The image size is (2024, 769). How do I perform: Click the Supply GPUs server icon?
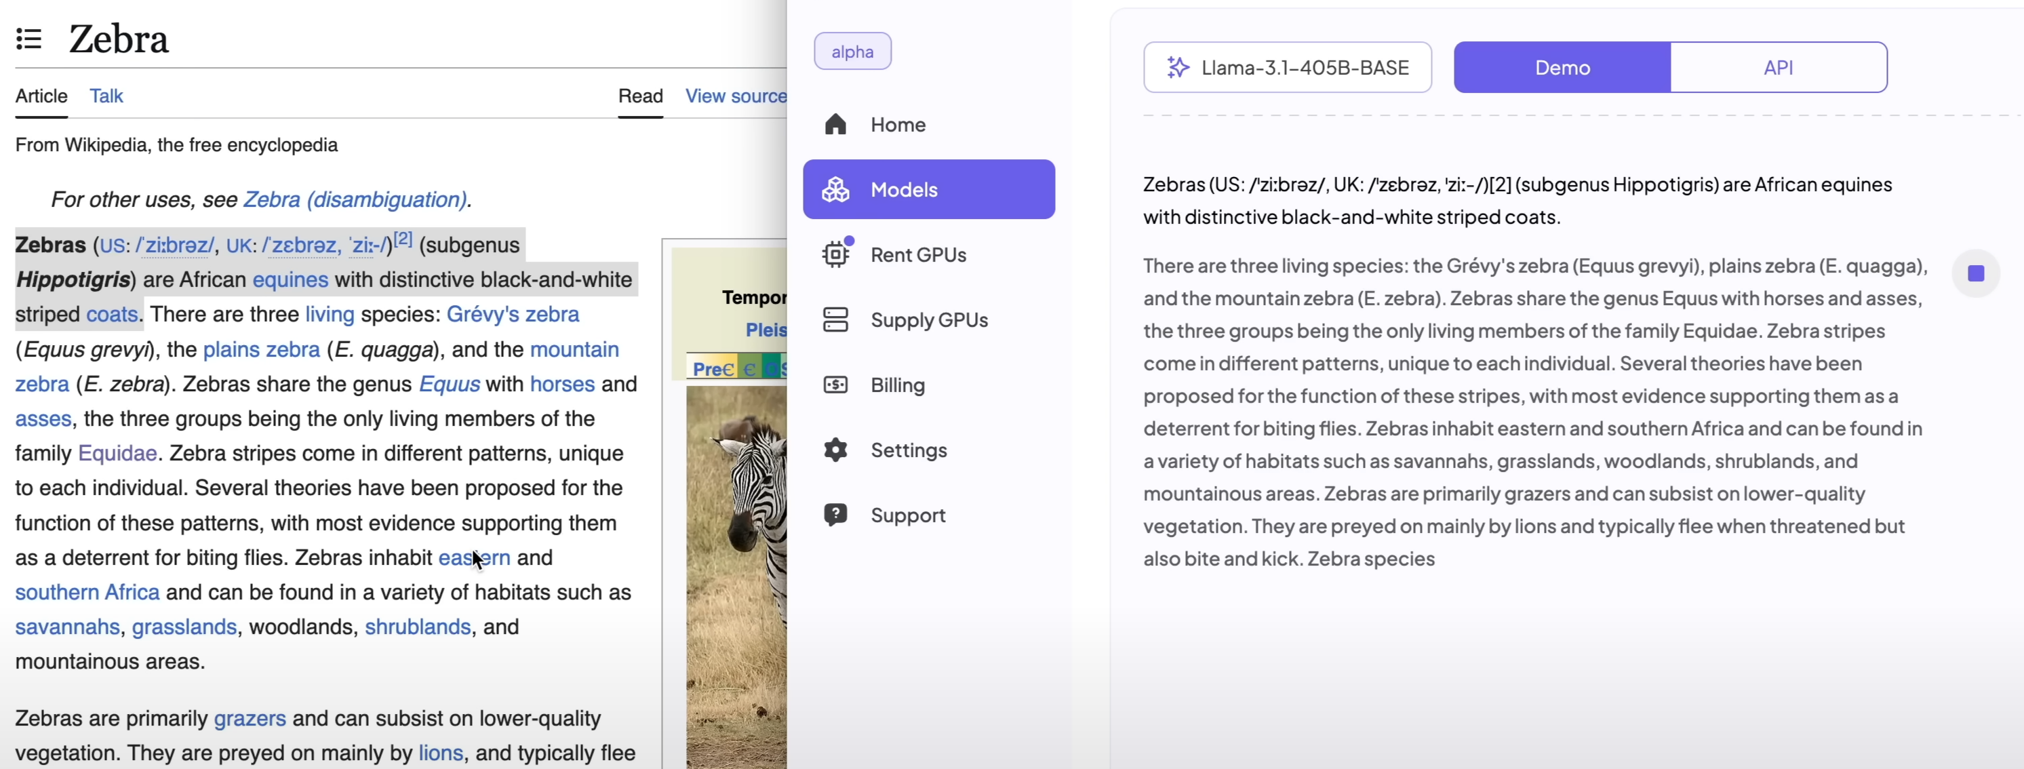pos(835,319)
